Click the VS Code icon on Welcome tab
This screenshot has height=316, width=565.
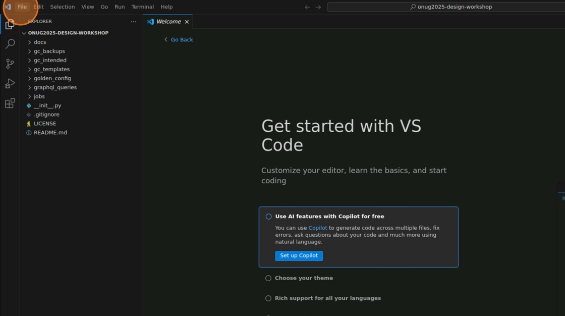pos(151,22)
